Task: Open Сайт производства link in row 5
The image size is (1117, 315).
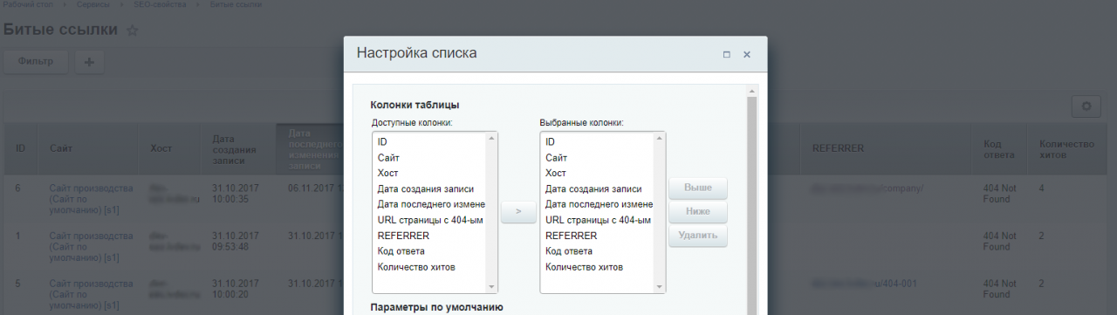Action: coord(91,295)
